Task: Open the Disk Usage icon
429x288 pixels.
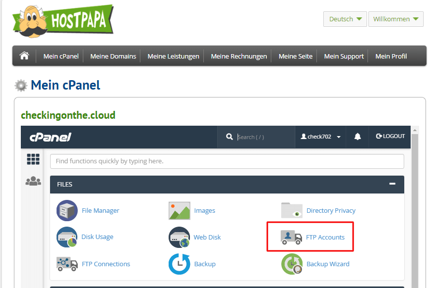Action: click(67, 237)
